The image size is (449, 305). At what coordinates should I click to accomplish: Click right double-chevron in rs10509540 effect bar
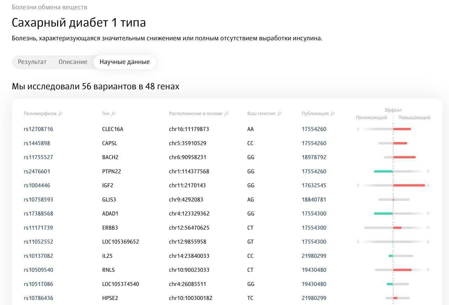click(428, 270)
